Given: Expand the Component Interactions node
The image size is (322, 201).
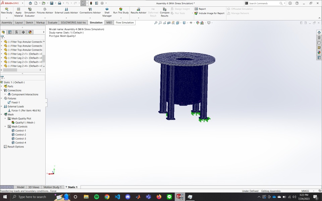Looking at the screenshot, I should point(5,94).
